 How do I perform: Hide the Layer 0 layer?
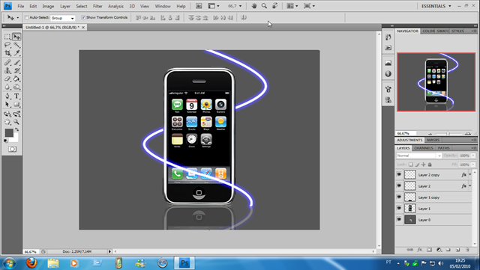[399, 220]
